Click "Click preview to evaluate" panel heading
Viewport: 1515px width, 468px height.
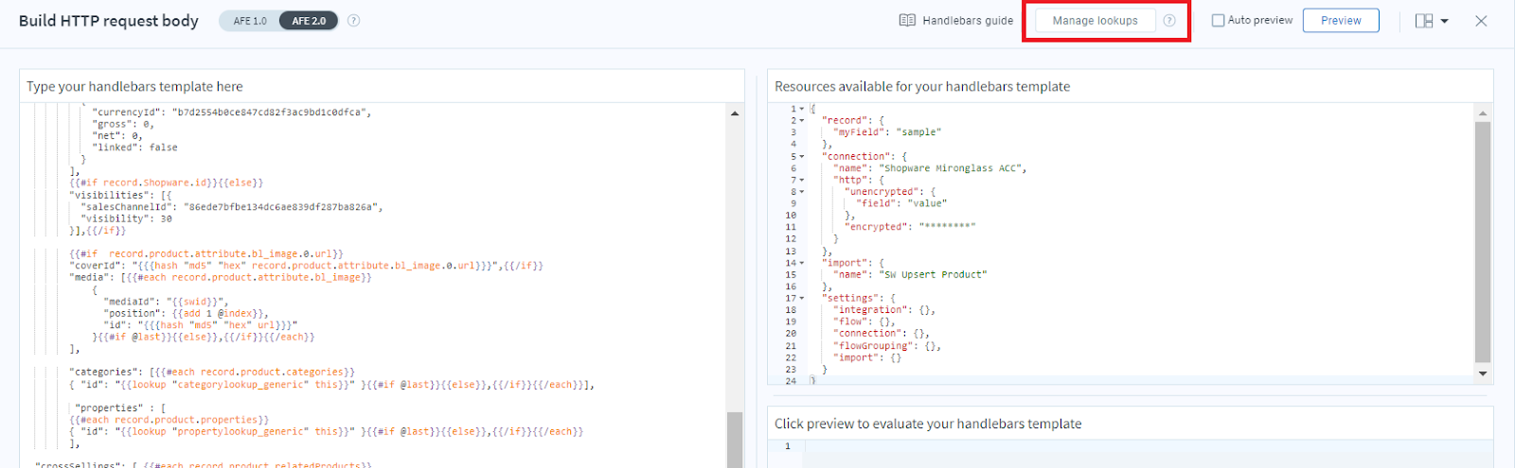[x=928, y=424]
